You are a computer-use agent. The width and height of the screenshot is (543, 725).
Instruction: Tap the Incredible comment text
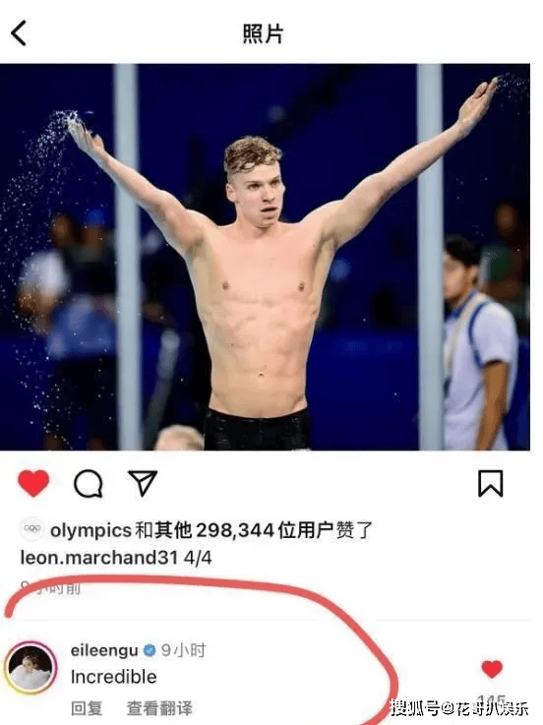(x=114, y=677)
